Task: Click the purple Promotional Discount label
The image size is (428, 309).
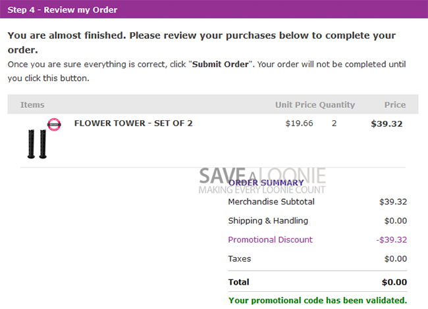Action: pyautogui.click(x=270, y=240)
